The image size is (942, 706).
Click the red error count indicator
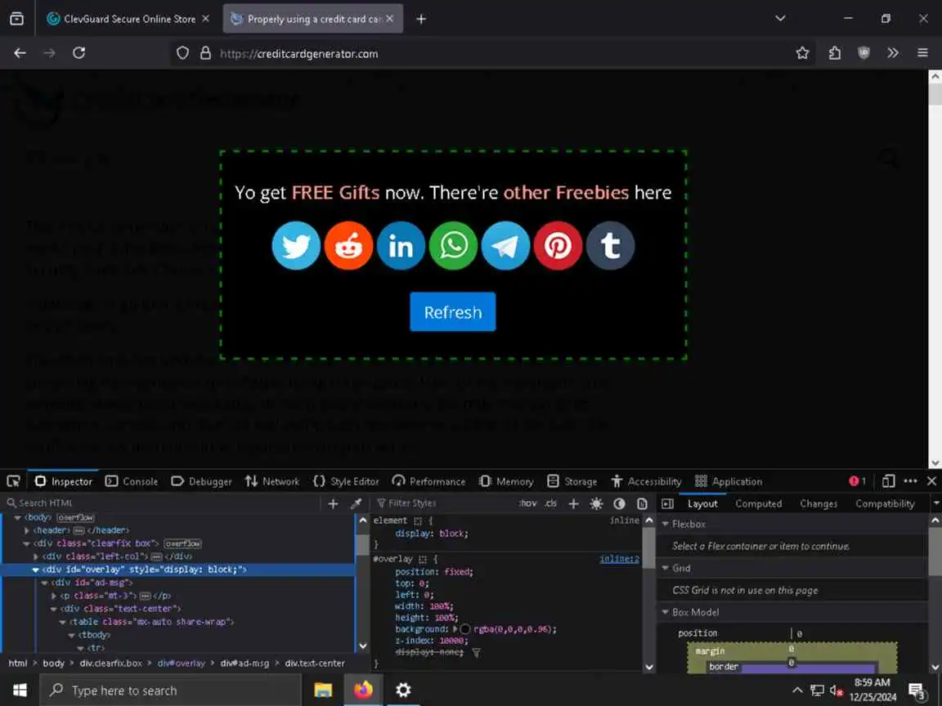pos(857,480)
